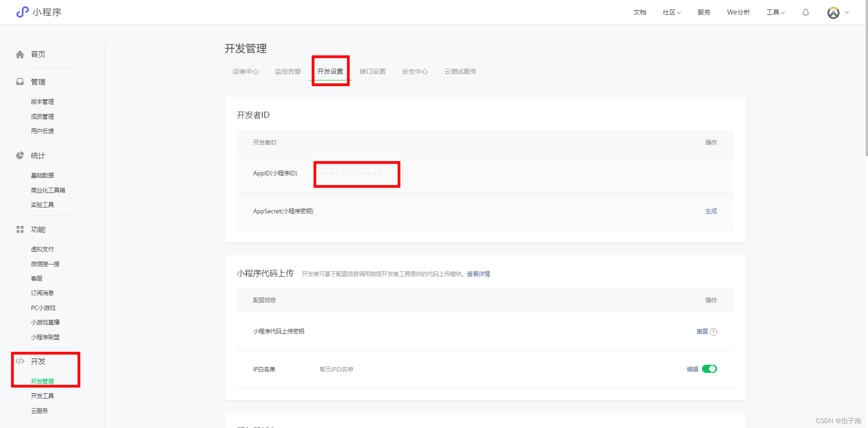The height and width of the screenshot is (428, 868).
Task: Switch to the 接口设置 tab
Action: click(x=373, y=71)
